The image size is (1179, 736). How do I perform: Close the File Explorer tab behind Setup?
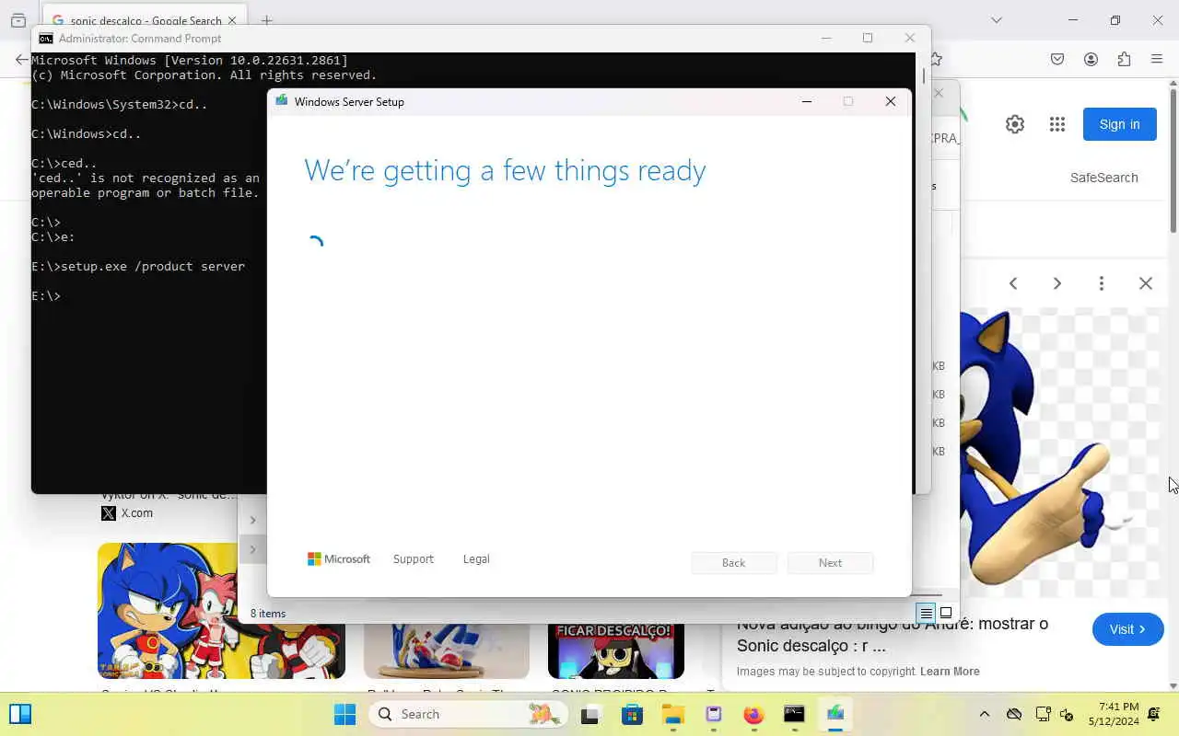[x=939, y=93]
